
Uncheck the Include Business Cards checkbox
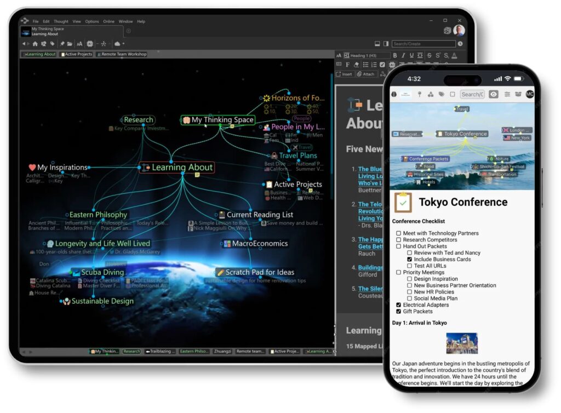point(410,260)
